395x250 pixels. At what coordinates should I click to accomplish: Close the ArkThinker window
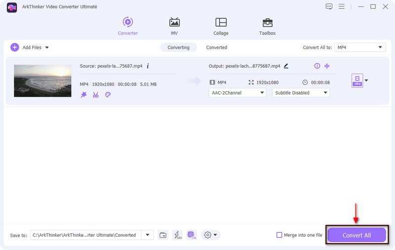click(386, 6)
